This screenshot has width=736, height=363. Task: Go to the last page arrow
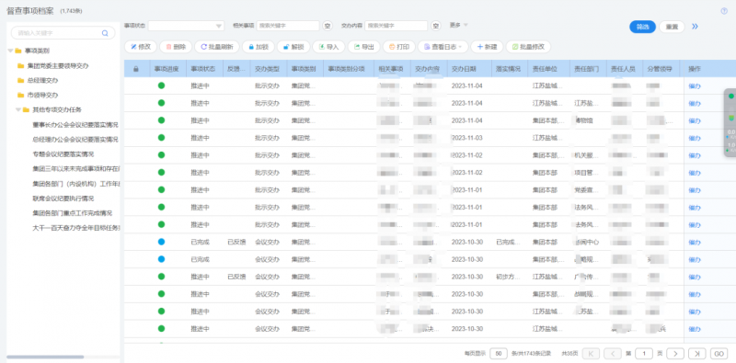697,354
